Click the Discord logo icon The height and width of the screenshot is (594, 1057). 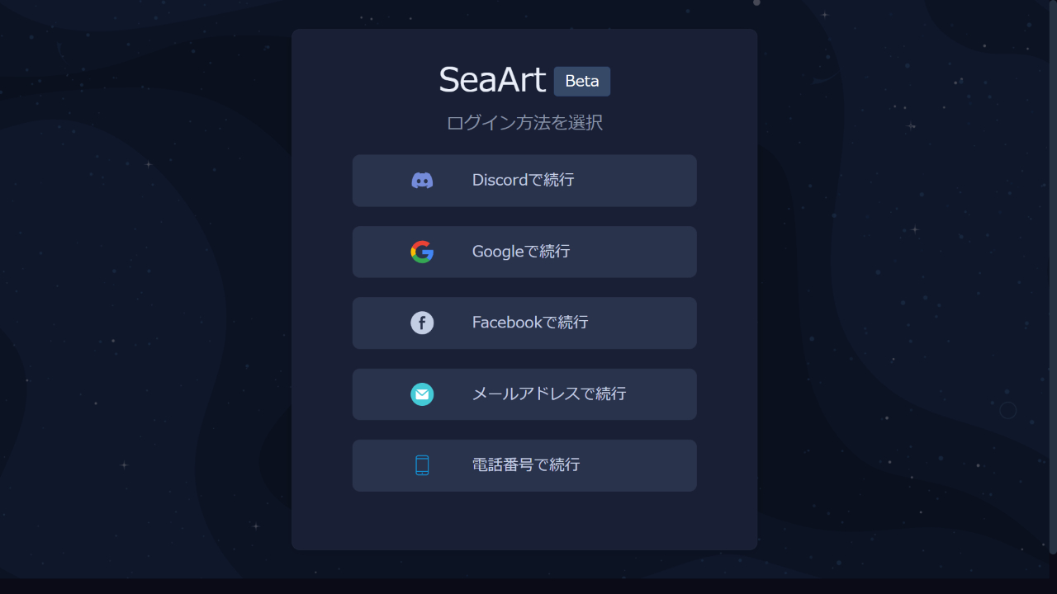click(422, 181)
